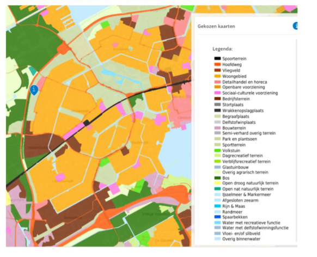The width and height of the screenshot is (317, 257).
Task: Click the Semi-verhard overig terrein label
Action: click(x=249, y=133)
